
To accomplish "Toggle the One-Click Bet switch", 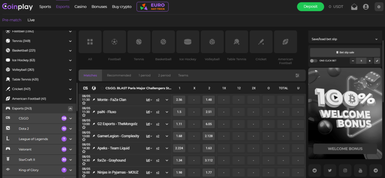I will (x=314, y=61).
